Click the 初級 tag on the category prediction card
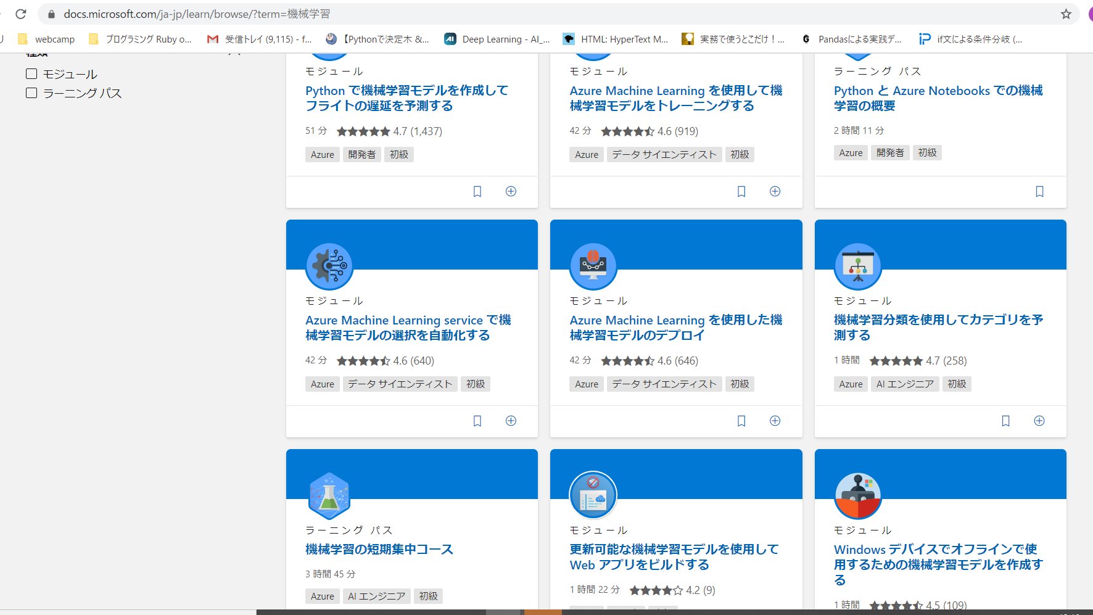This screenshot has width=1093, height=615. point(956,384)
